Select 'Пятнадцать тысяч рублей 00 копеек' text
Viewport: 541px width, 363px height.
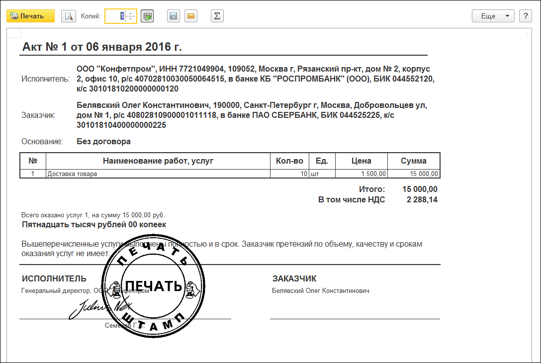point(94,225)
